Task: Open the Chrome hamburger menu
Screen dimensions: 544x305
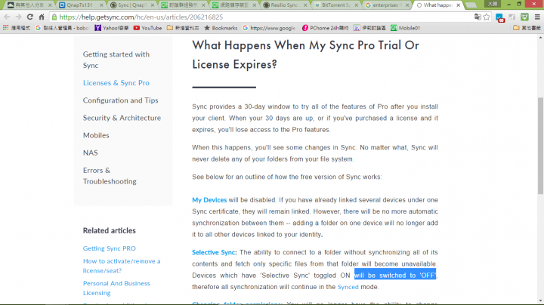Action: click(x=537, y=17)
